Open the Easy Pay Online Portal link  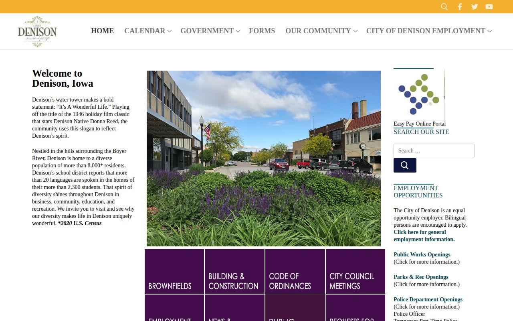420,124
